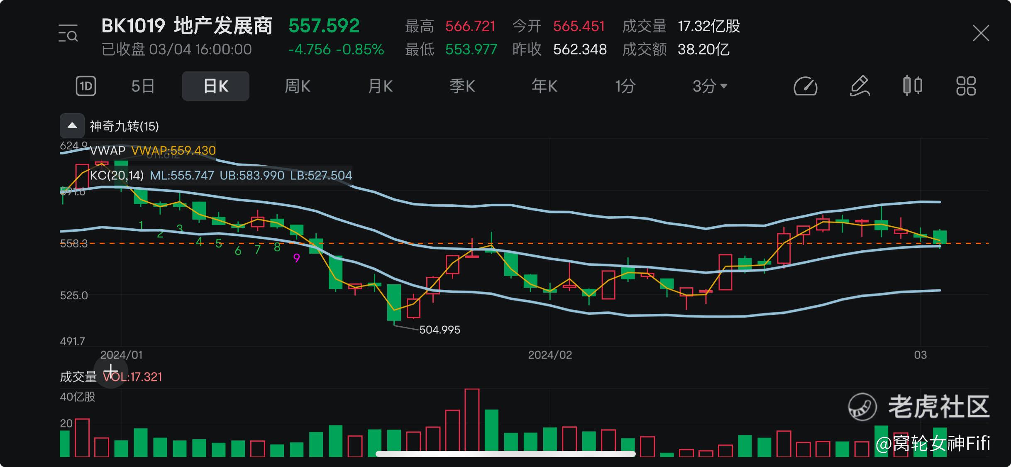Click the Tiger community logo
1011x467 pixels.
(862, 407)
